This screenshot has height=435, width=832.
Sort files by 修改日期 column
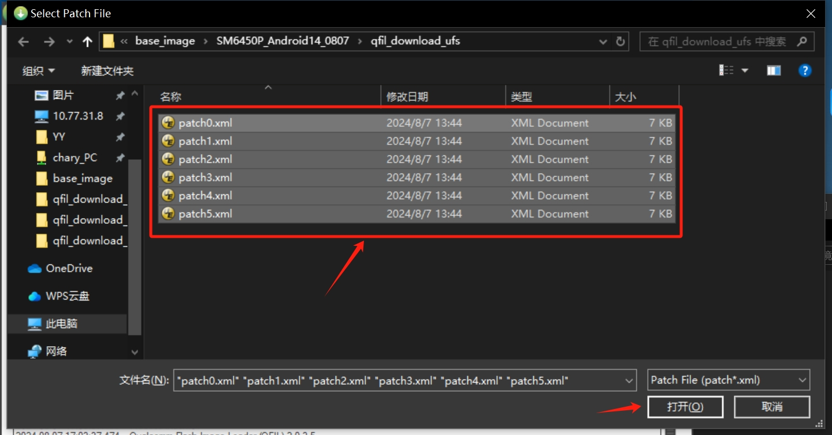click(407, 96)
